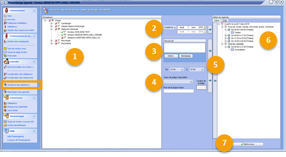
Task: Check the Cardiologie checkbox
Action: click(x=59, y=24)
